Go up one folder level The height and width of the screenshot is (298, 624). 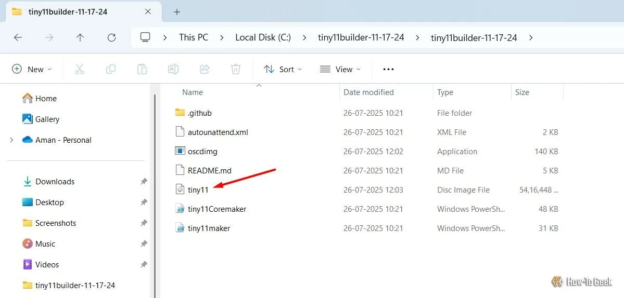[80, 37]
